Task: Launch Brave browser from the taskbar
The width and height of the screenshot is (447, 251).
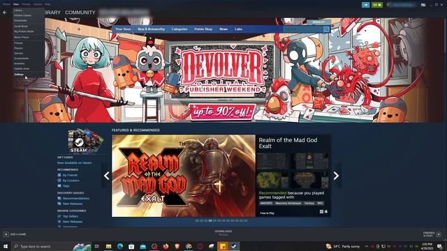Action: [x=177, y=246]
